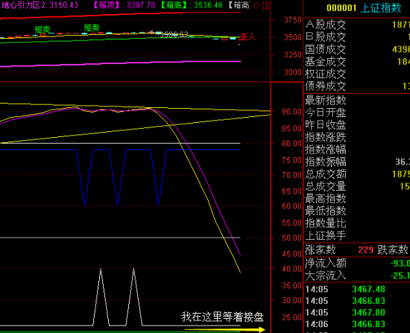The width and height of the screenshot is (410, 333).
Task: Select the 净流入额 row
Action: pos(357,263)
